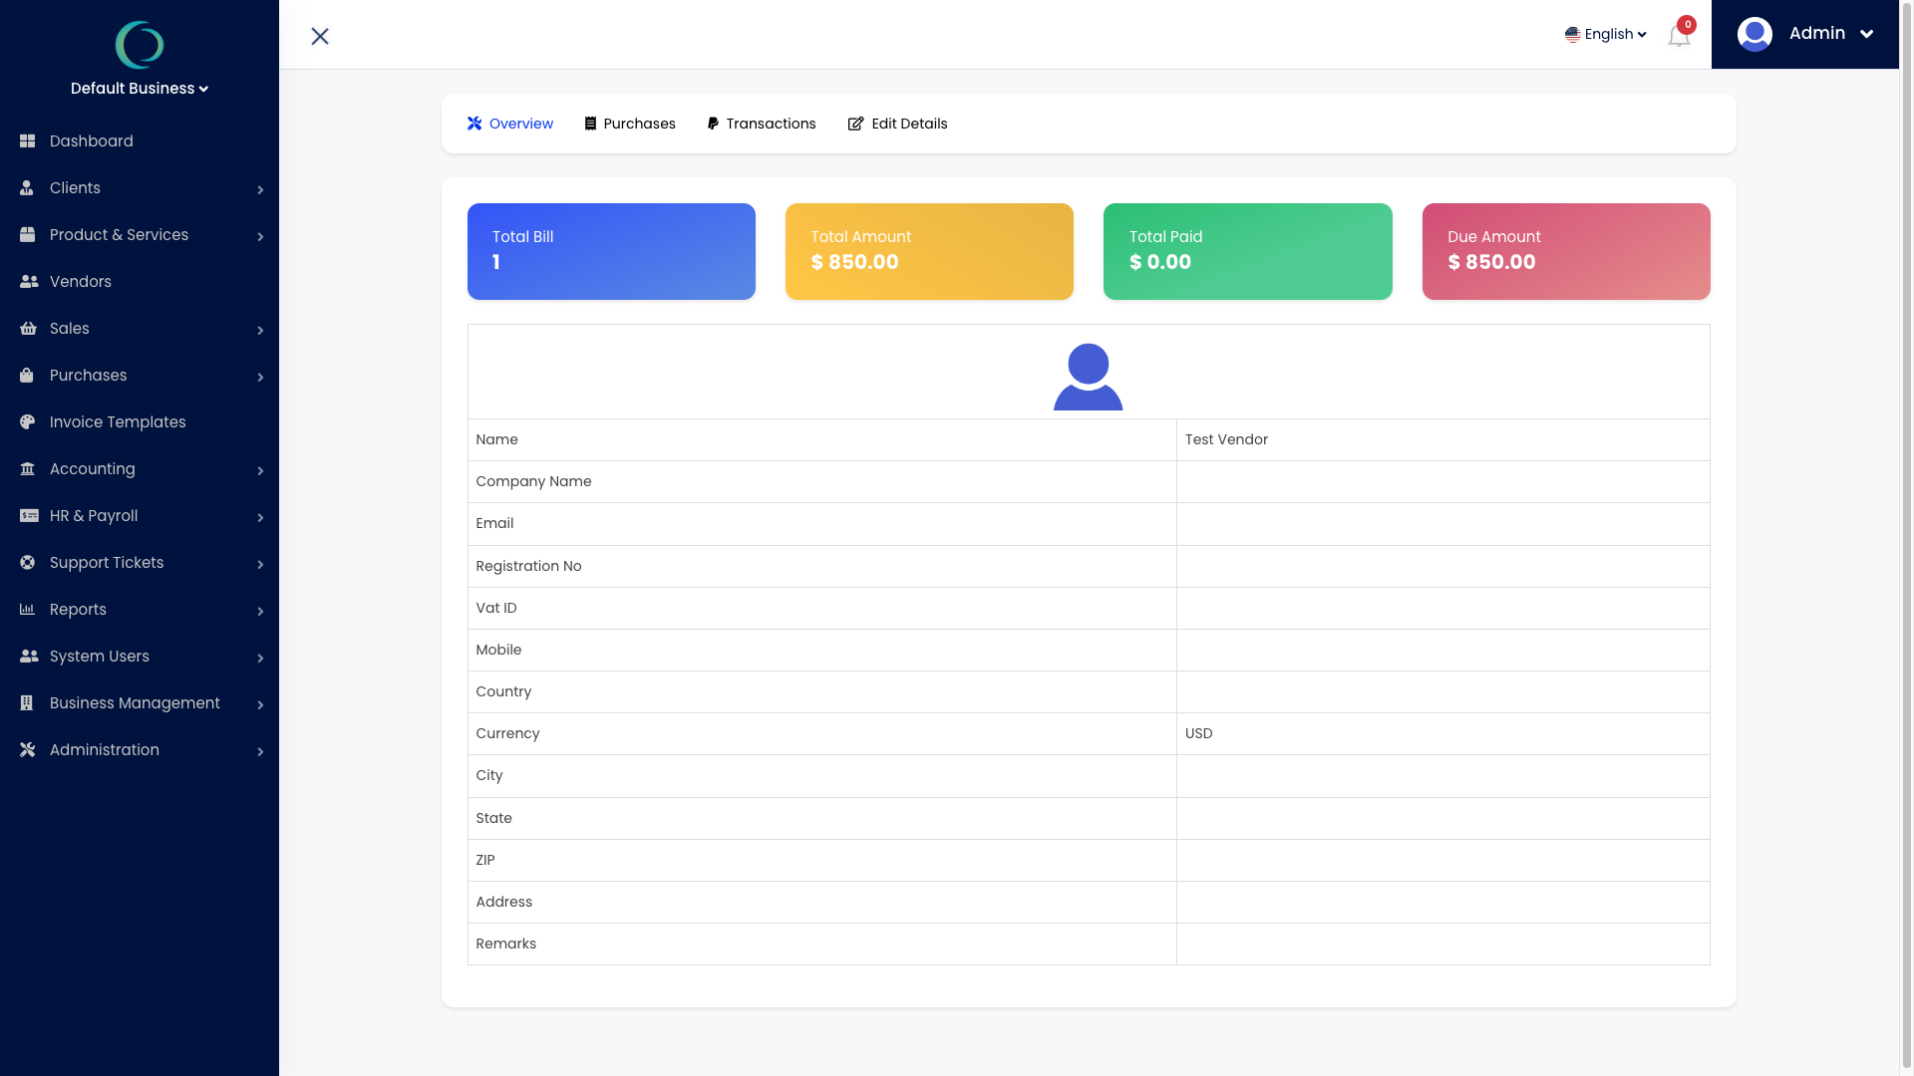Image resolution: width=1914 pixels, height=1076 pixels.
Task: Switch to the Purchases tab
Action: [639, 124]
